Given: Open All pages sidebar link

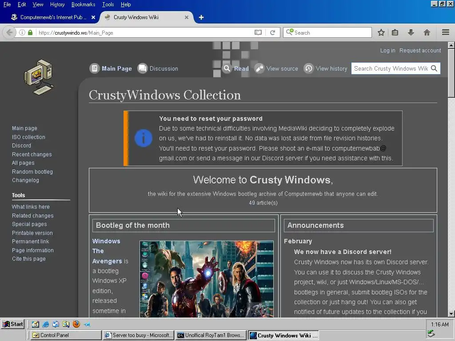Looking at the screenshot, I should click(x=23, y=163).
